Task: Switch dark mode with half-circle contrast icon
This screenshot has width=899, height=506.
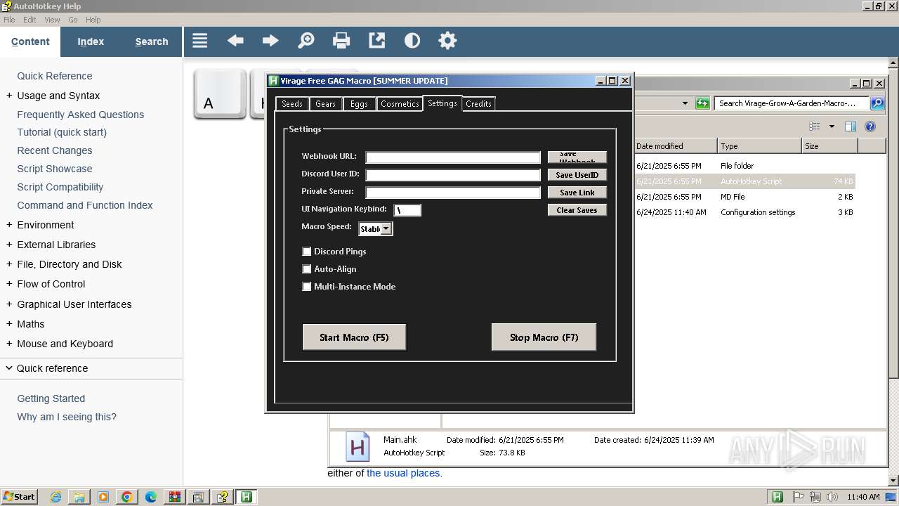Action: tap(412, 41)
